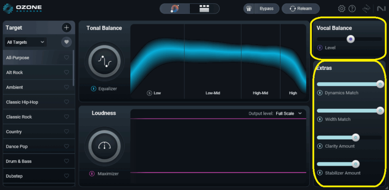Favorite the All-Purpose target
Screen dimensions: 389x190
(67, 57)
